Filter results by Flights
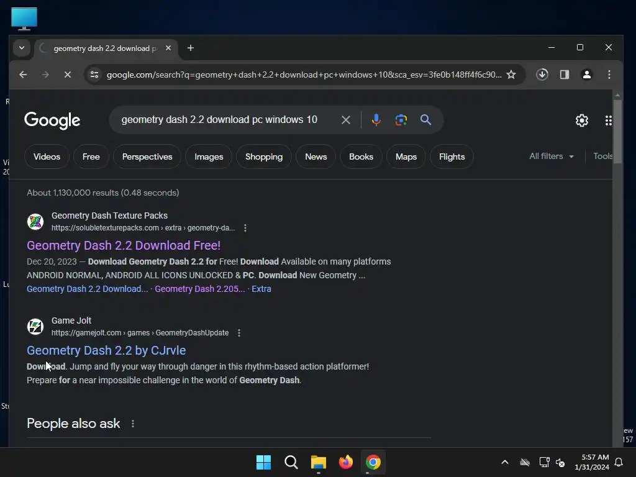 click(452, 157)
